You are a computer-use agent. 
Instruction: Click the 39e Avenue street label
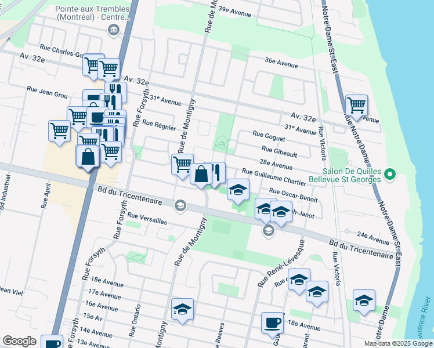point(235,12)
